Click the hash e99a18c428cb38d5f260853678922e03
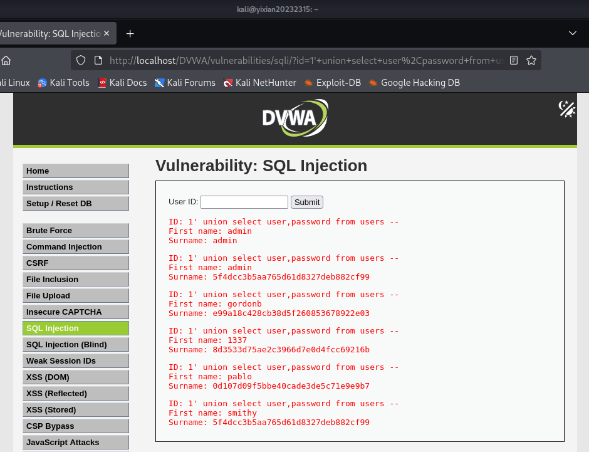The image size is (589, 452). coord(291,313)
